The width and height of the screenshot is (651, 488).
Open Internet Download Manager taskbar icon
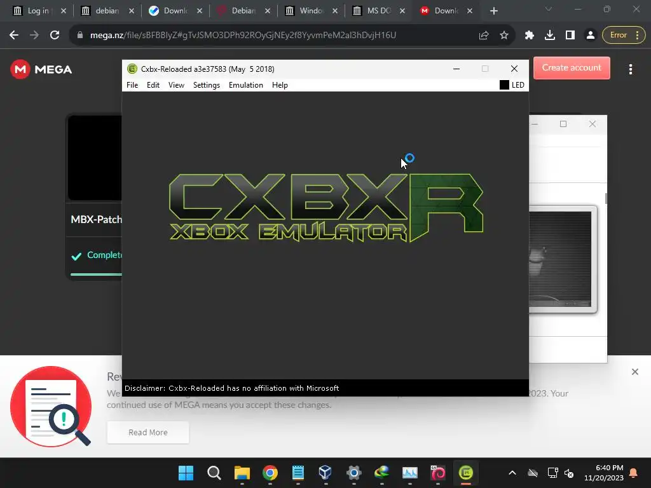[x=381, y=473]
